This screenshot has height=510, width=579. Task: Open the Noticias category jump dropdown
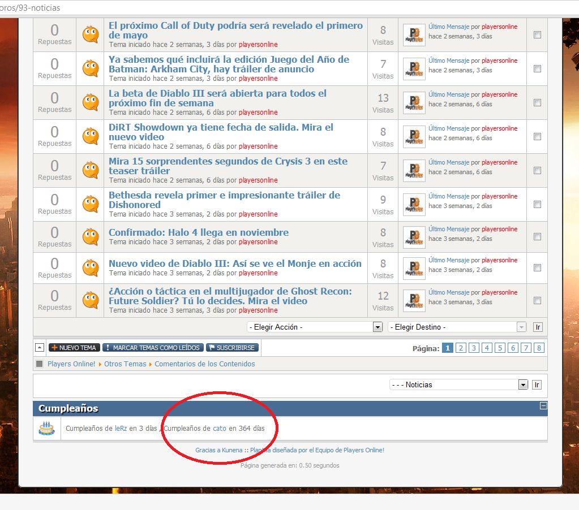pos(458,384)
